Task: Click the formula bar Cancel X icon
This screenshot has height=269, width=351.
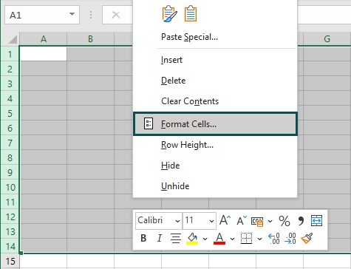Action: tap(116, 15)
